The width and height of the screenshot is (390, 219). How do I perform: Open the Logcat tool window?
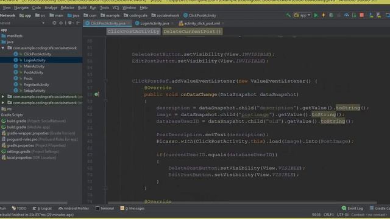42,208
